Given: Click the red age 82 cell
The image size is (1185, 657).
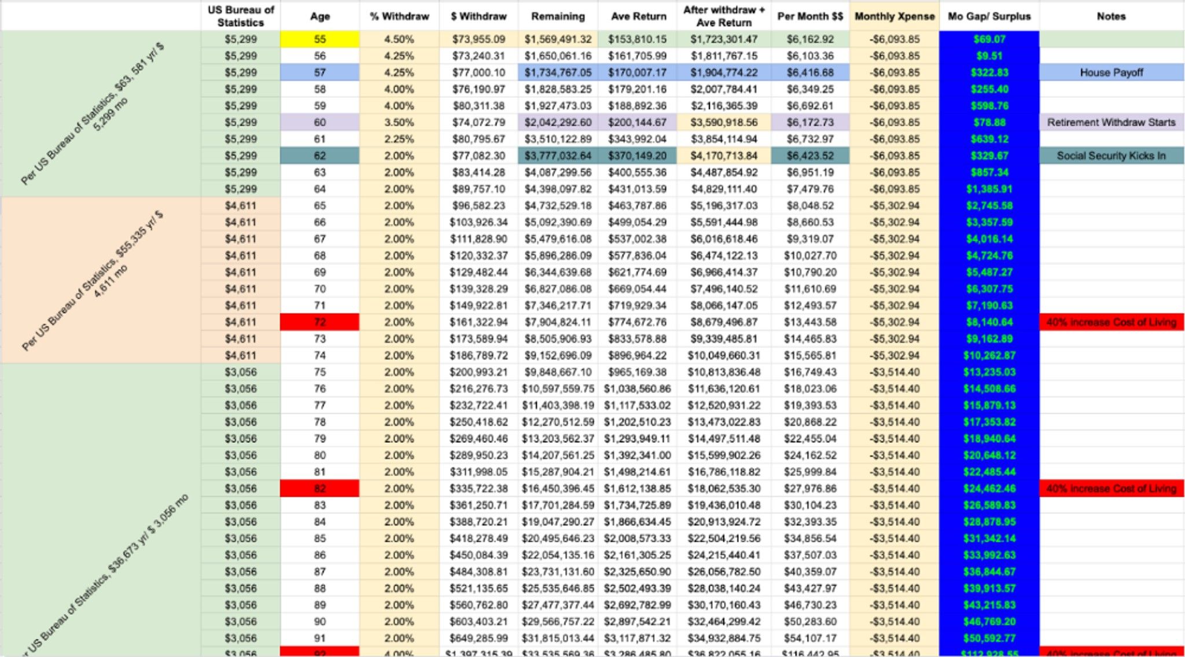Looking at the screenshot, I should coord(319,489).
